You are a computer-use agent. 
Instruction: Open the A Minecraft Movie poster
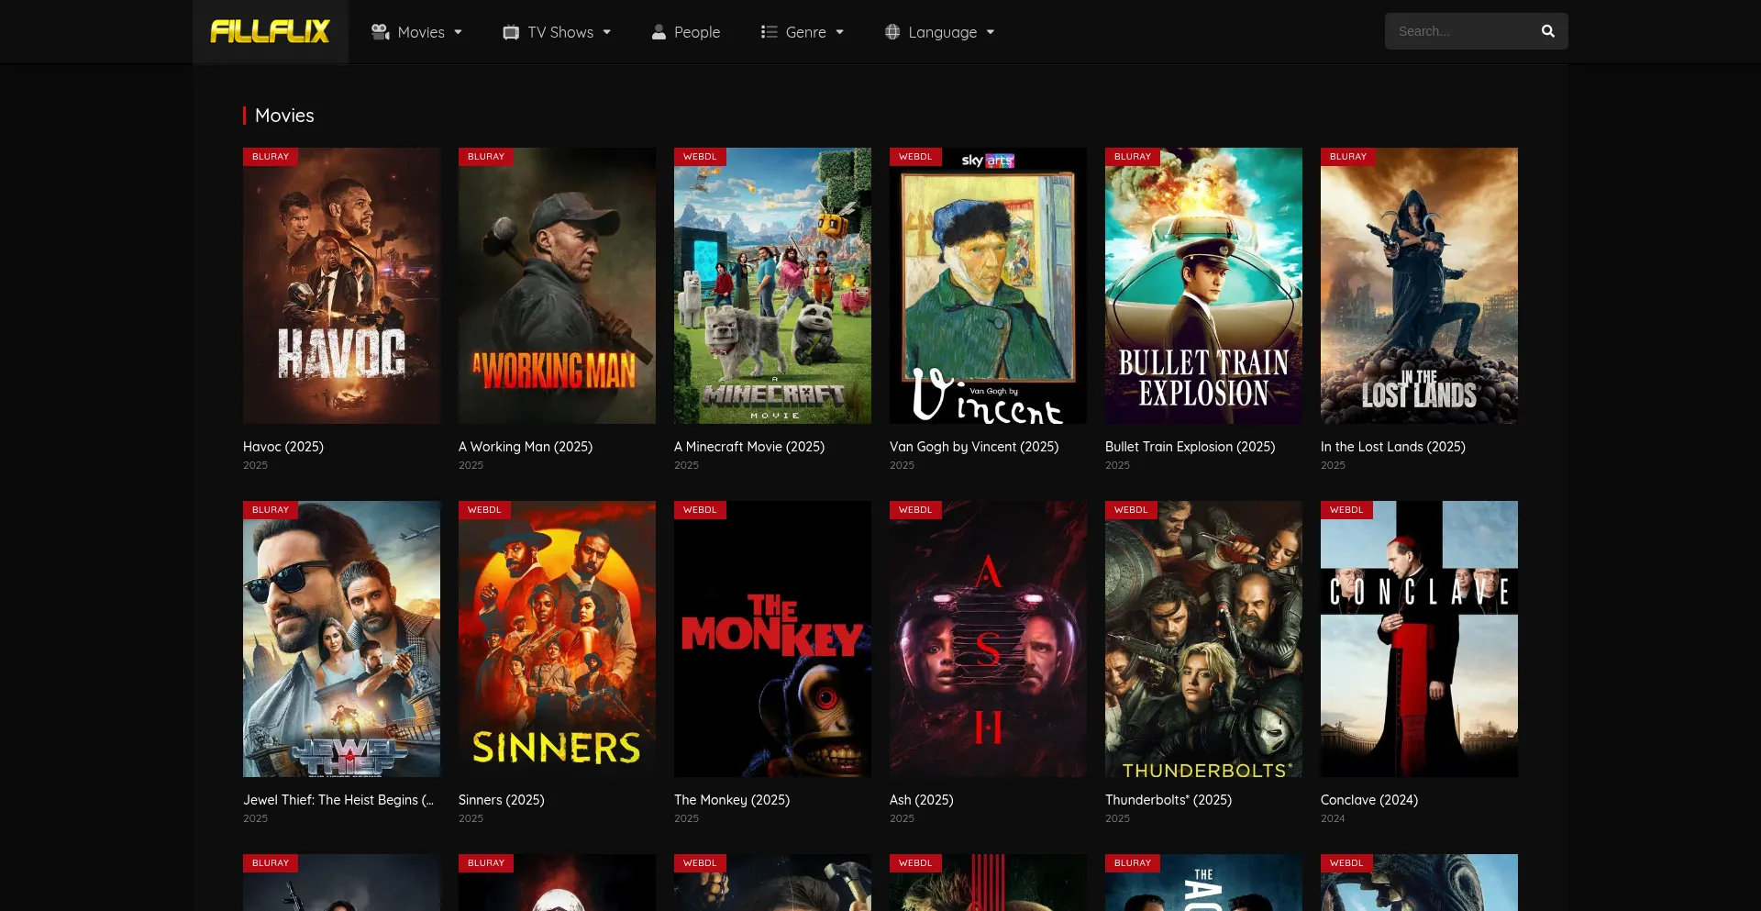tap(772, 285)
